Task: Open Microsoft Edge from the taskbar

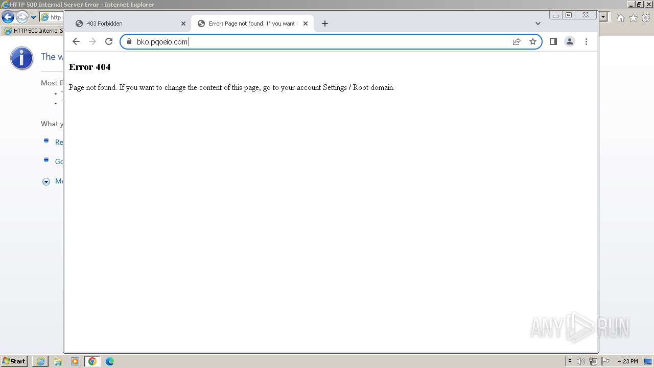Action: [x=110, y=361]
